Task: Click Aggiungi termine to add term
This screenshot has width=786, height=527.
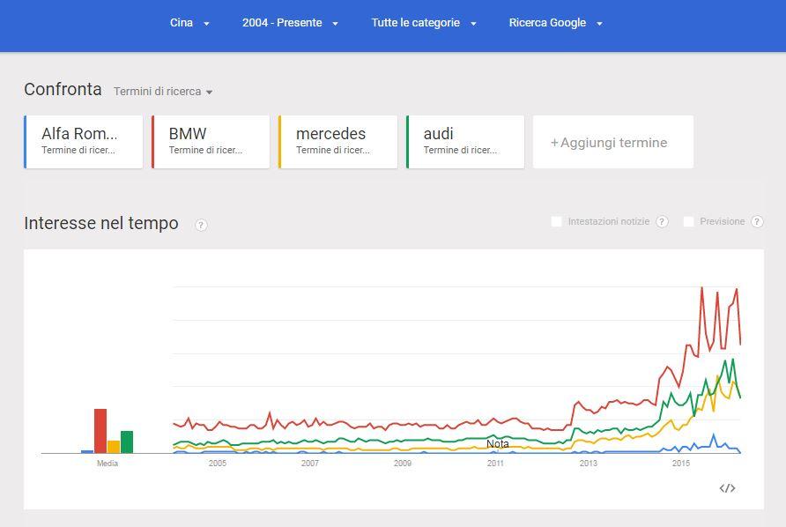Action: point(612,142)
